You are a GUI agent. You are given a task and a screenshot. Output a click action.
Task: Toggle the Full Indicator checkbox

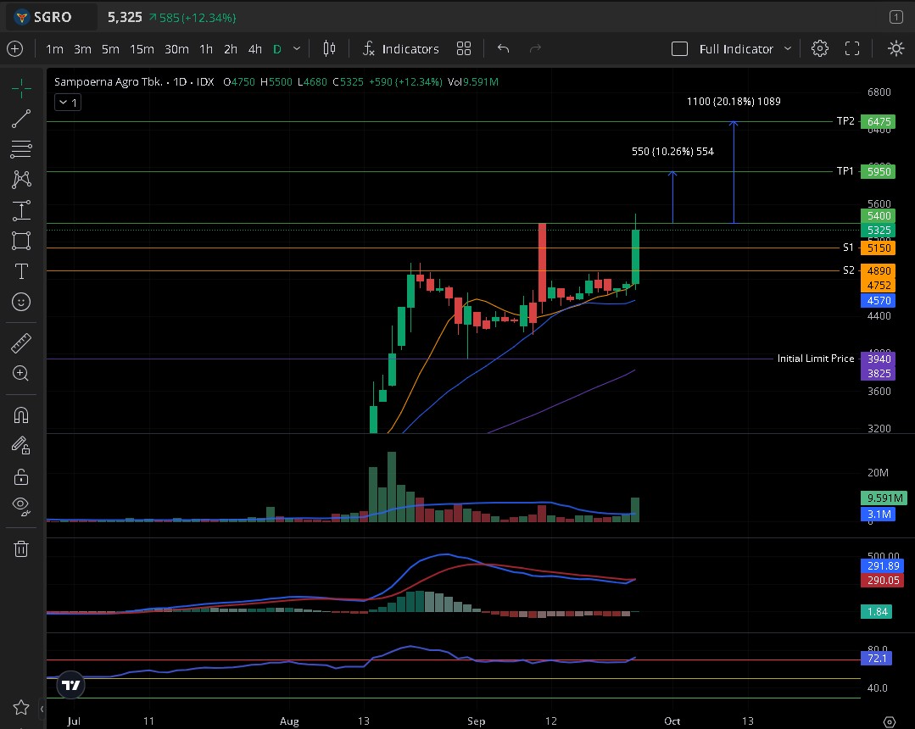point(679,49)
